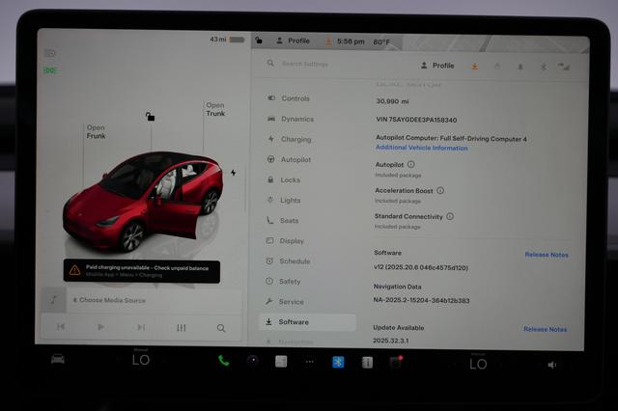This screenshot has width=618, height=411.
Task: Open the all apps three-dot launcher
Action: 310,362
